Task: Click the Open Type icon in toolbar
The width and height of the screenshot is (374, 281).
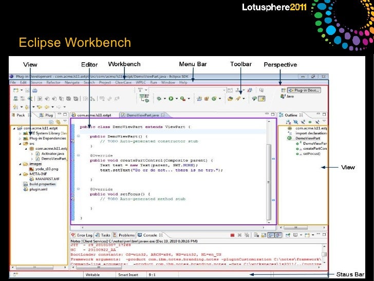Action: (x=230, y=98)
